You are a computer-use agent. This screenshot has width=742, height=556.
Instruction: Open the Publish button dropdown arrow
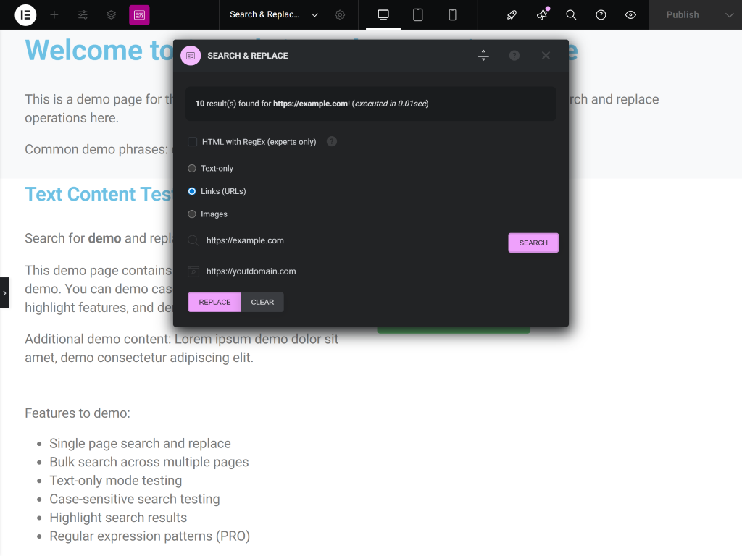click(x=730, y=14)
